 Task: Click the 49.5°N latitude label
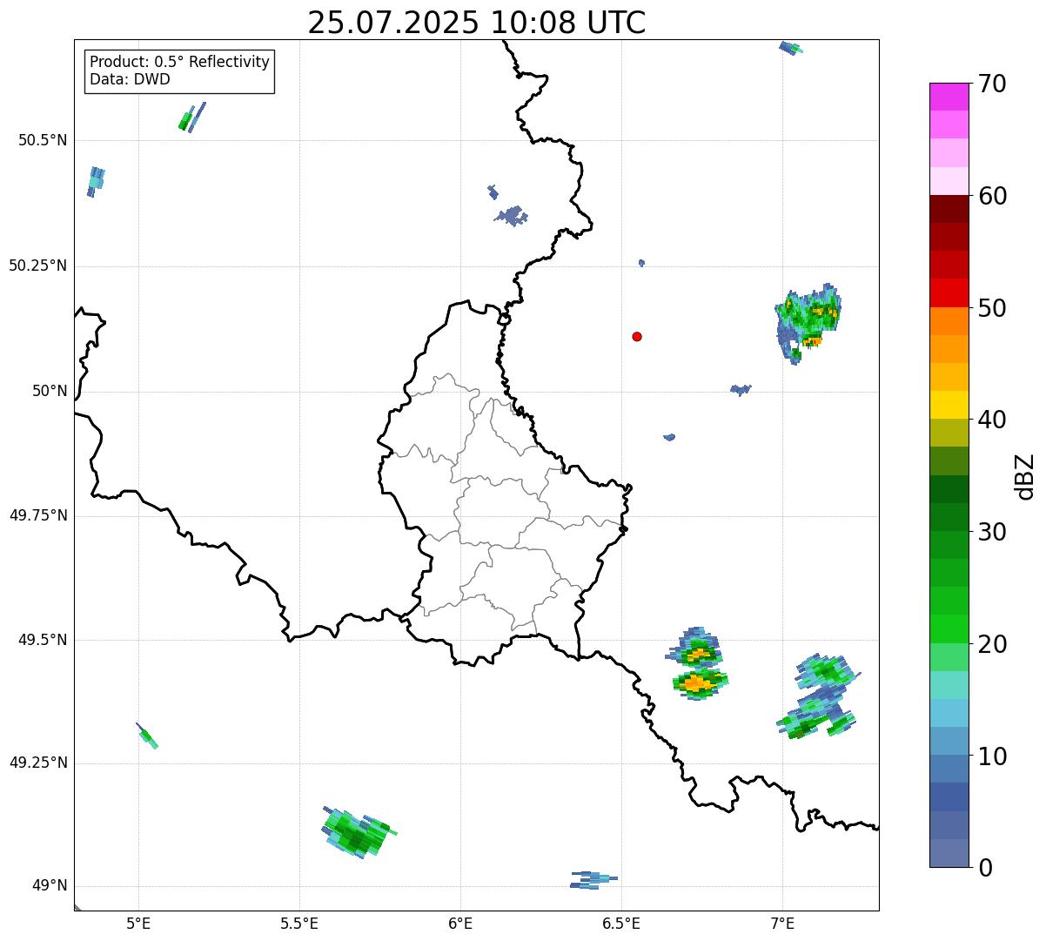pos(43,640)
